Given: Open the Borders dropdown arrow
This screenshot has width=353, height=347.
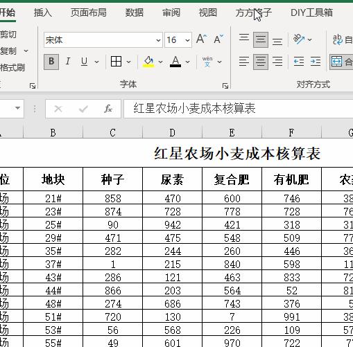Looking at the screenshot, I should [x=128, y=62].
